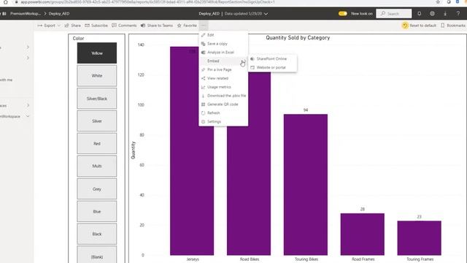Click the bookmark star in address bar
This screenshot has height=263, width=467.
(x=438, y=2)
